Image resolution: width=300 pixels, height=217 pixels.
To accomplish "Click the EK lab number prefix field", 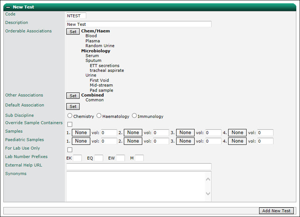I will 77,158.
